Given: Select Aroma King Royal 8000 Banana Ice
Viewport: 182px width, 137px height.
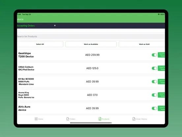Looking at the screenshot, I should click(26, 95).
